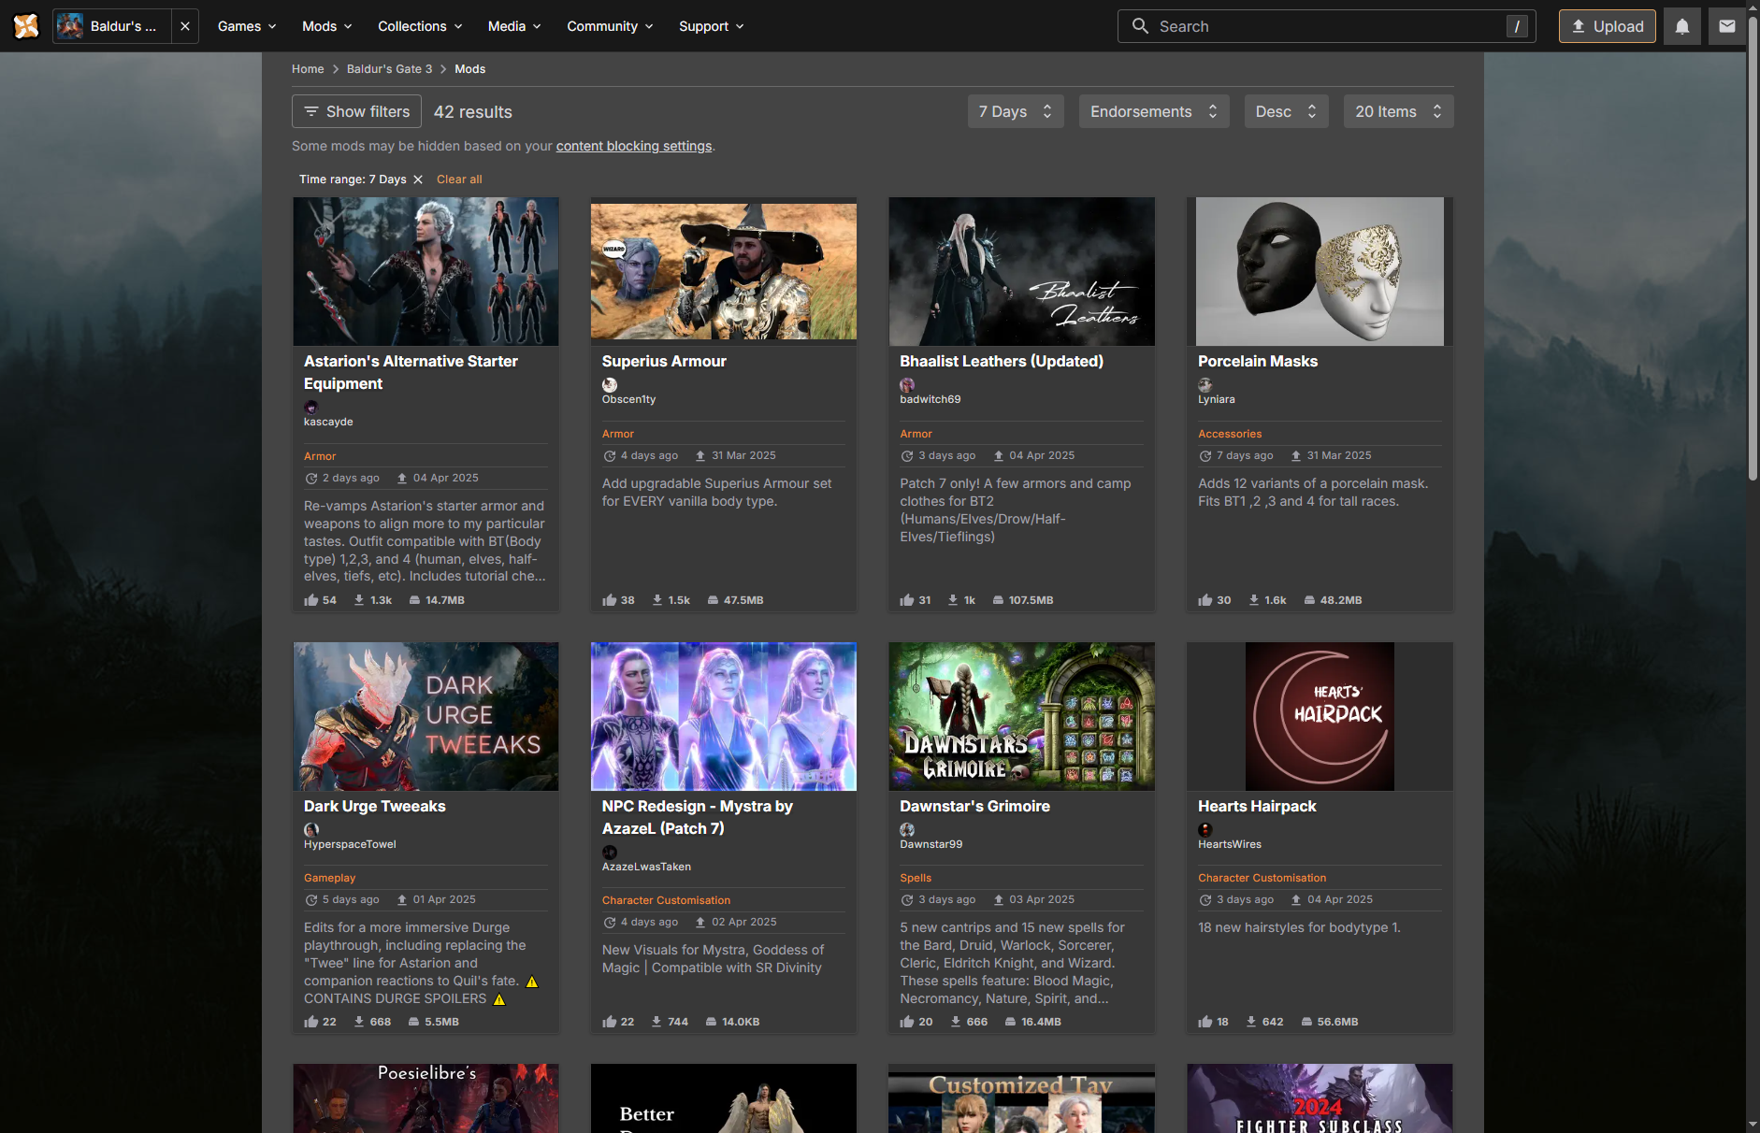Expand the Games menu

tap(247, 26)
